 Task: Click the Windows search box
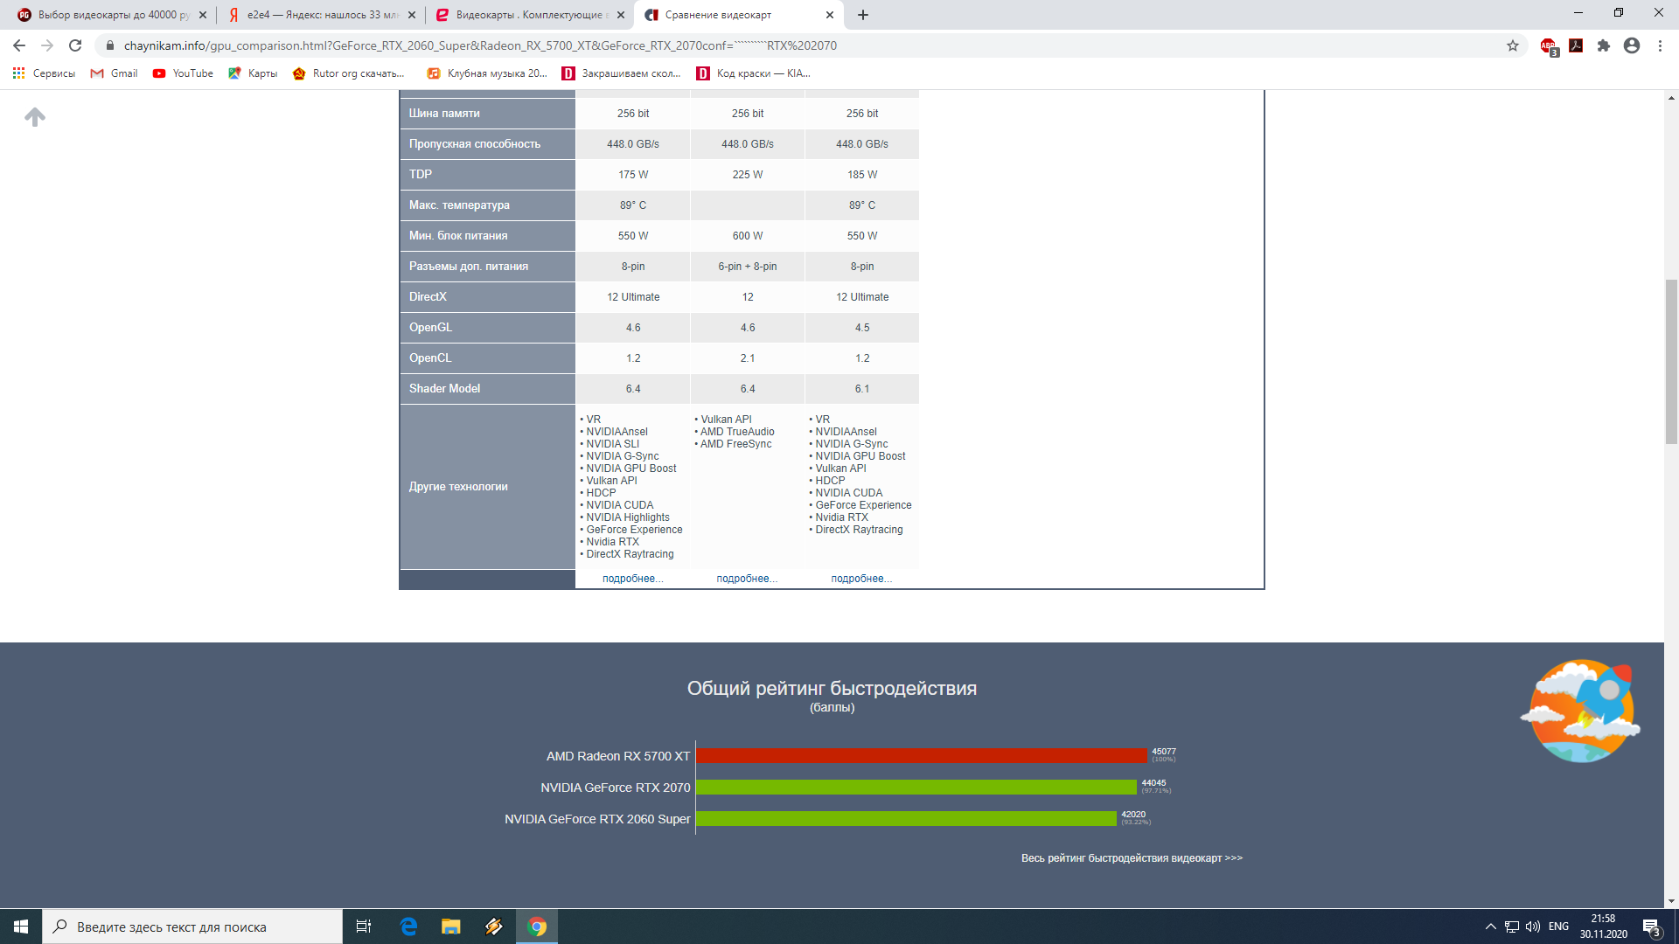(x=192, y=927)
